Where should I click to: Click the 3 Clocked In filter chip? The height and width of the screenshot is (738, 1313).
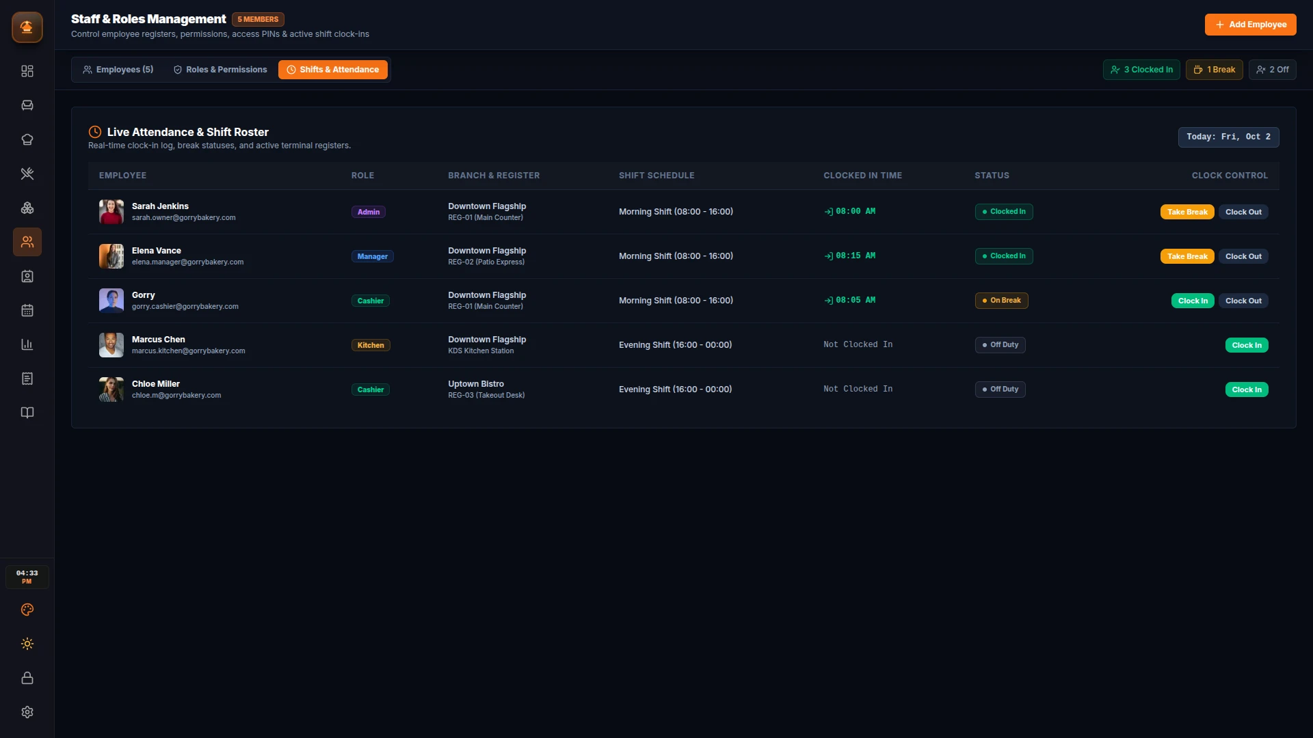pos(1141,70)
